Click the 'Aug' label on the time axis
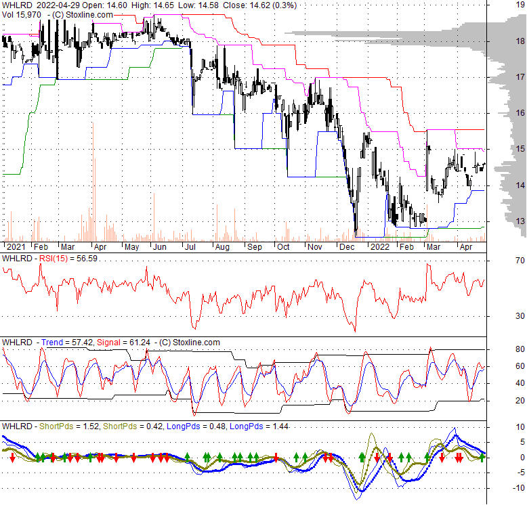527x505 pixels. (222, 247)
